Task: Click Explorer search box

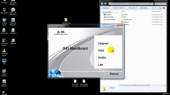Action: click(160, 4)
